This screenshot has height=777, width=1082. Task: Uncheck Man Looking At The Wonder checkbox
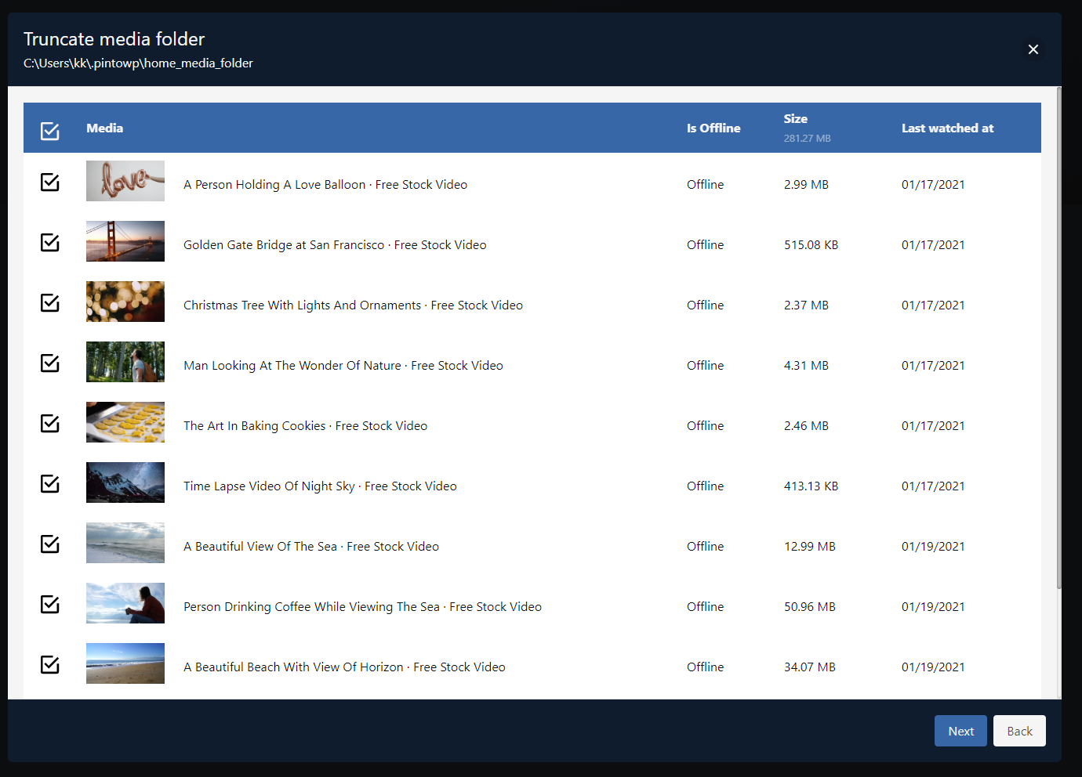(50, 363)
